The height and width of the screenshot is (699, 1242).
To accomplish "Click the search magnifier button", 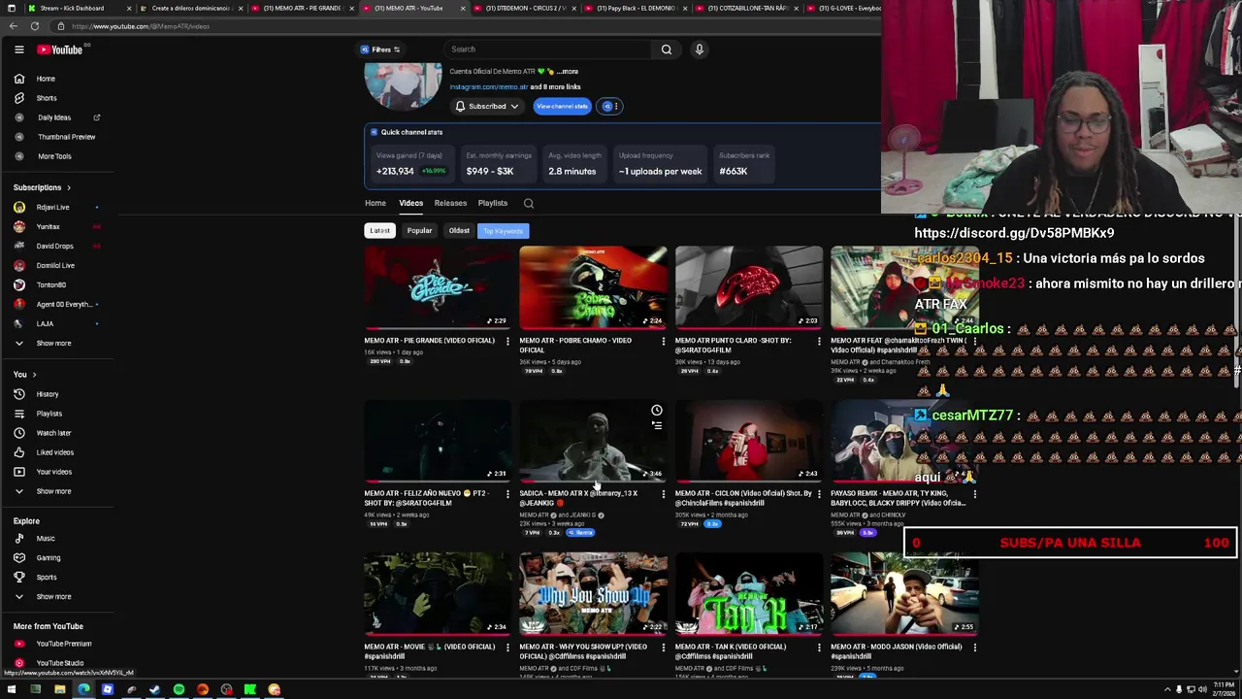I will pyautogui.click(x=666, y=50).
